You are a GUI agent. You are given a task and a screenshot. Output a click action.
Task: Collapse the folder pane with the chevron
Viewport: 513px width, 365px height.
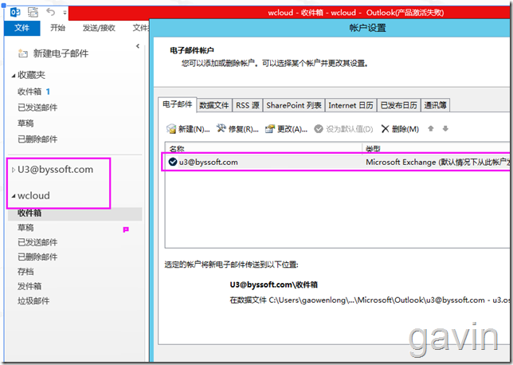point(138,46)
